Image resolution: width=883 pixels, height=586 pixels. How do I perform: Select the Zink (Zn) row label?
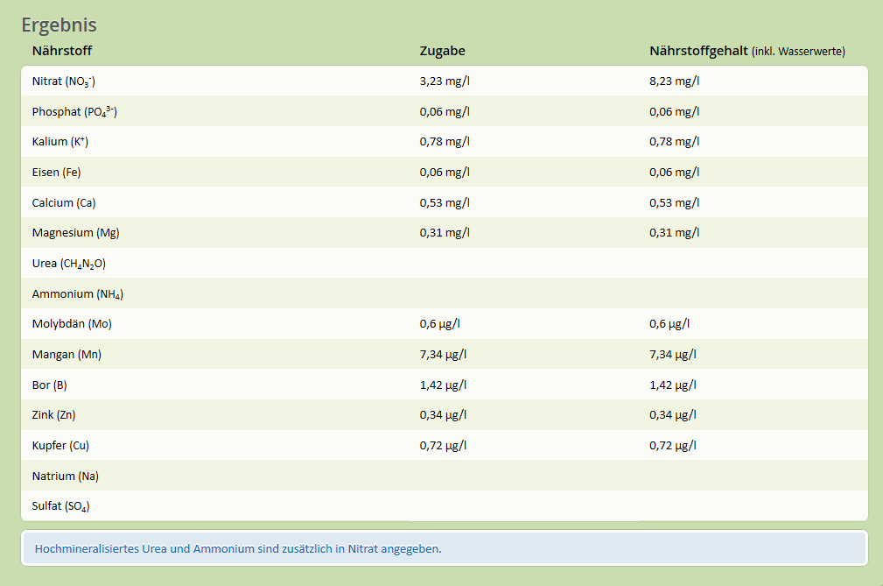tap(60, 415)
